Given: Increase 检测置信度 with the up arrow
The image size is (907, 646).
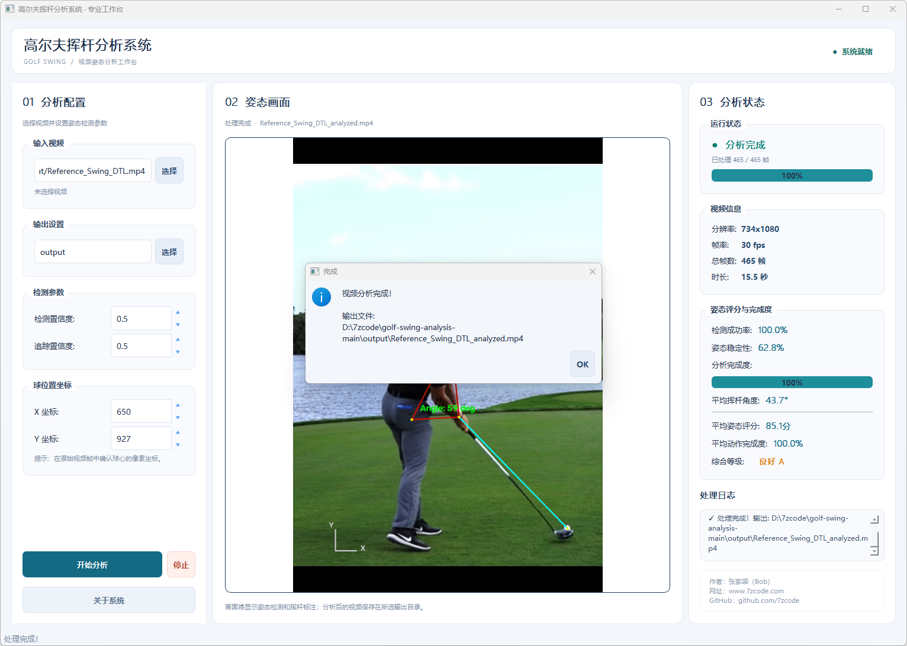Looking at the screenshot, I should 178,312.
